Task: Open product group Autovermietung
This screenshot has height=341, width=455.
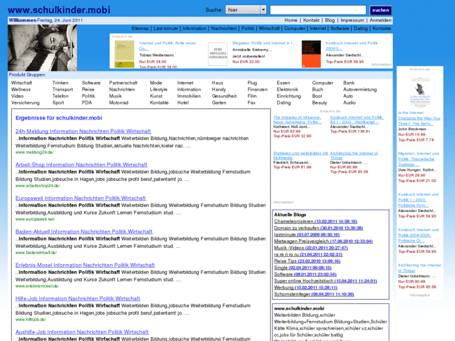Action: [x=360, y=89]
